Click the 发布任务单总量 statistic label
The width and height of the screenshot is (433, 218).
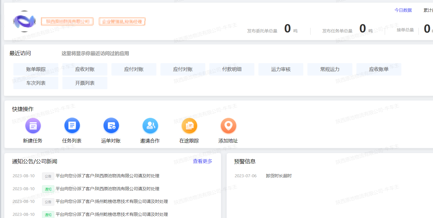pyautogui.click(x=337, y=31)
